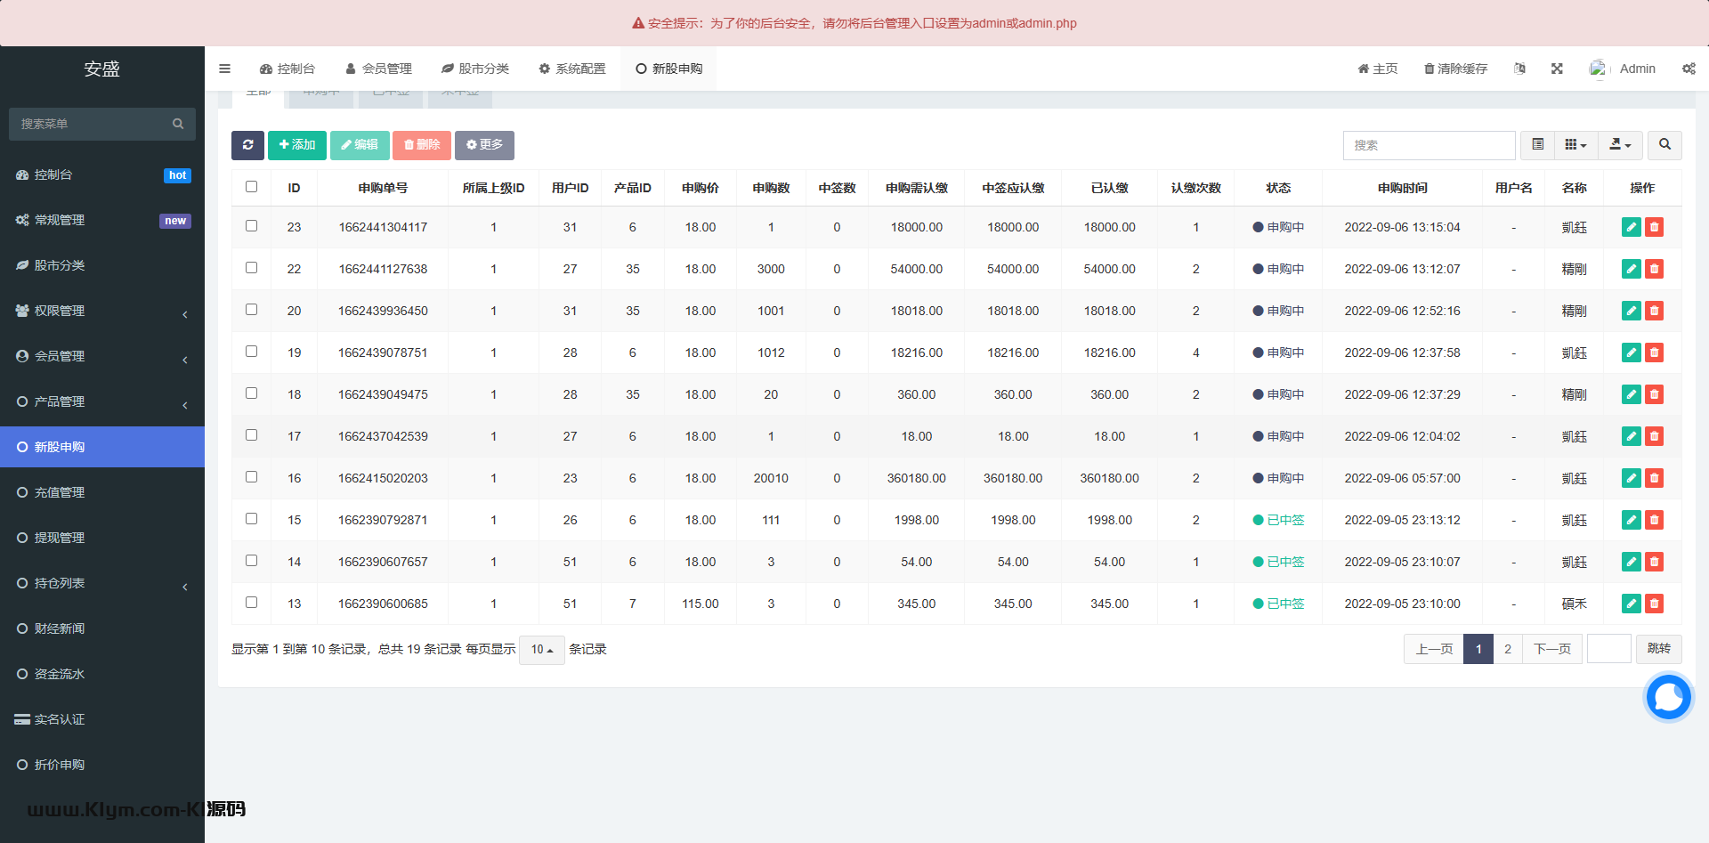Open the page size 10 dropdown
Image resolution: width=1709 pixels, height=843 pixels.
coord(541,650)
